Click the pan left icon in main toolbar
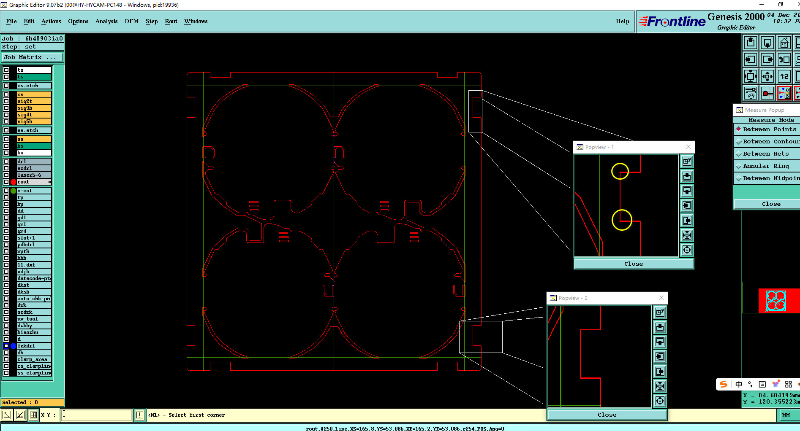 [751, 59]
